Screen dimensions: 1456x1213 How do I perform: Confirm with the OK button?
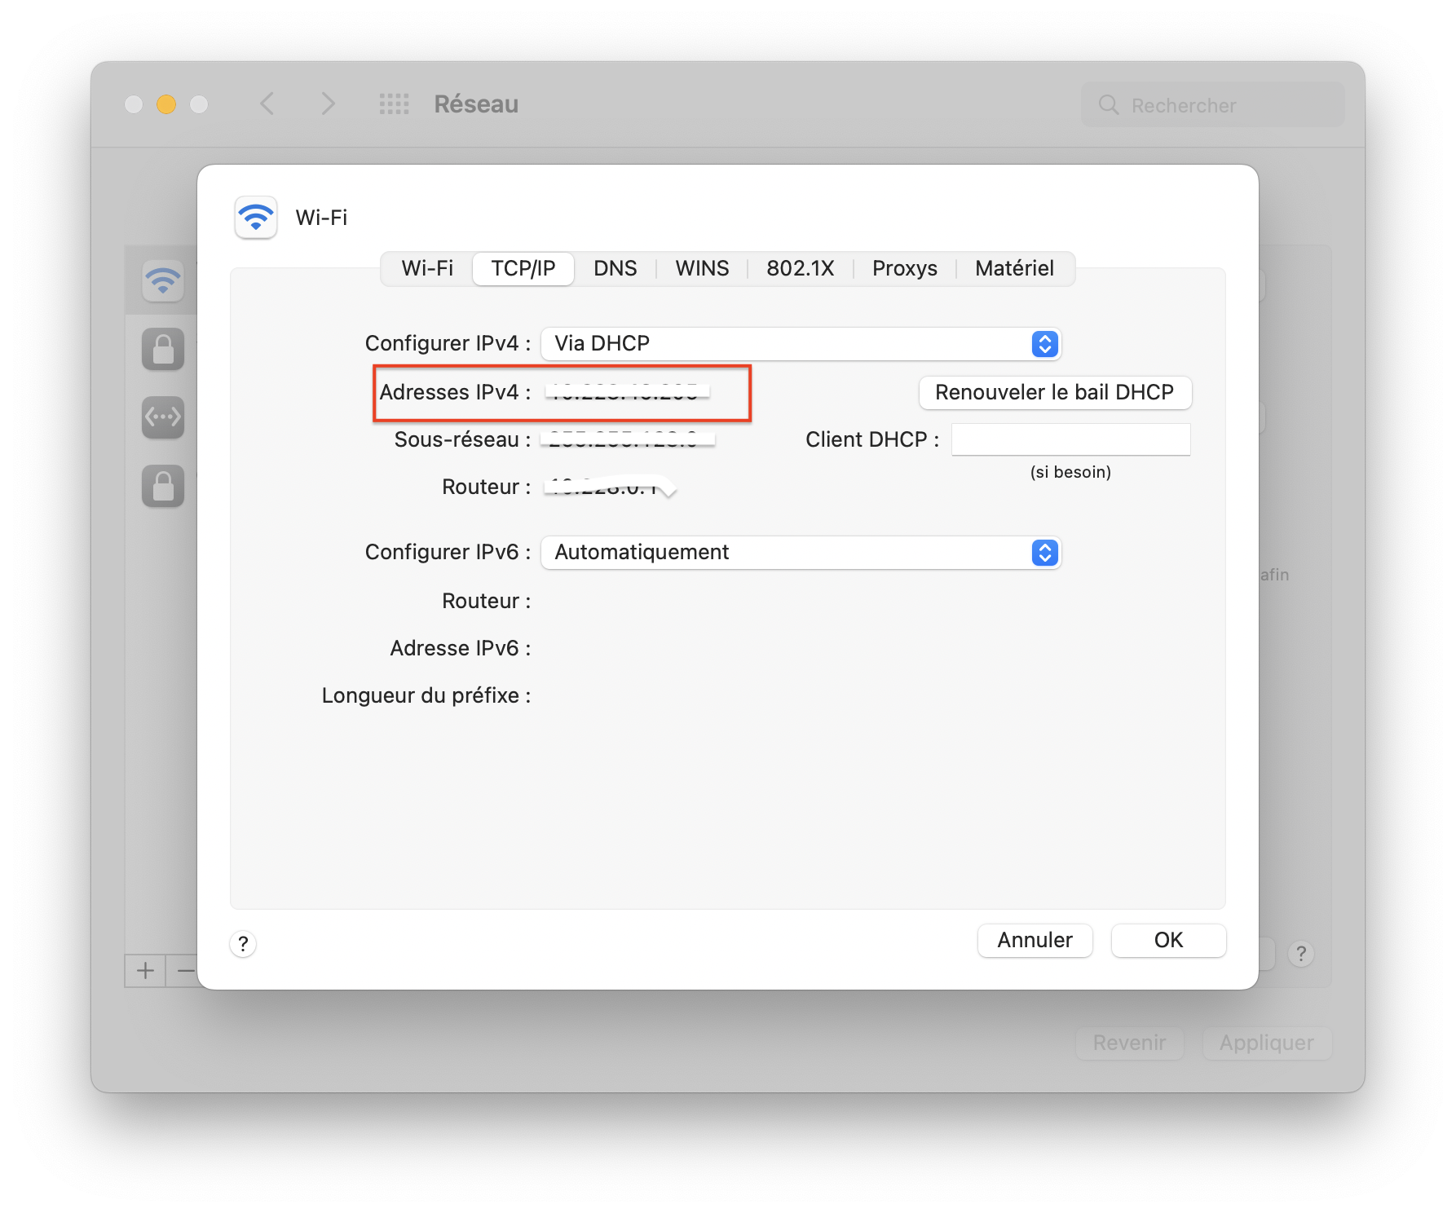(x=1168, y=941)
